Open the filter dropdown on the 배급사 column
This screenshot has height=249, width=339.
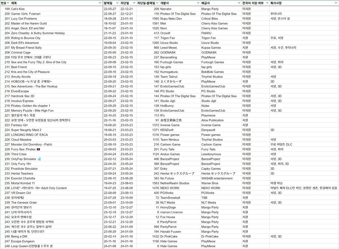(239, 3)
